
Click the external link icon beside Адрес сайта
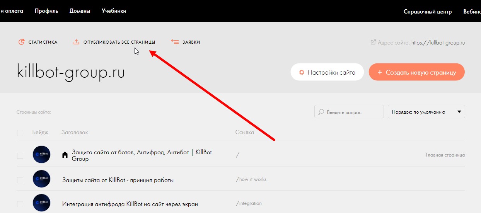pos(373,42)
